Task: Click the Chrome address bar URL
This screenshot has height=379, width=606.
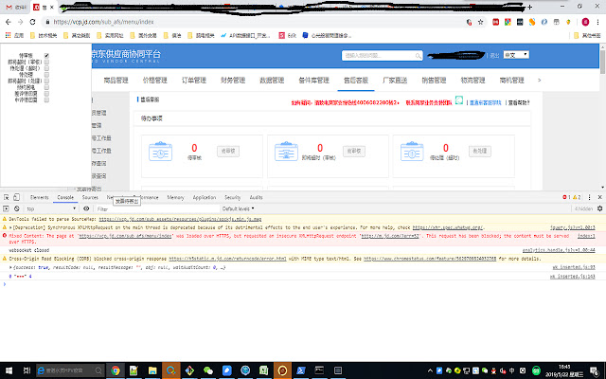Action: click(x=103, y=22)
